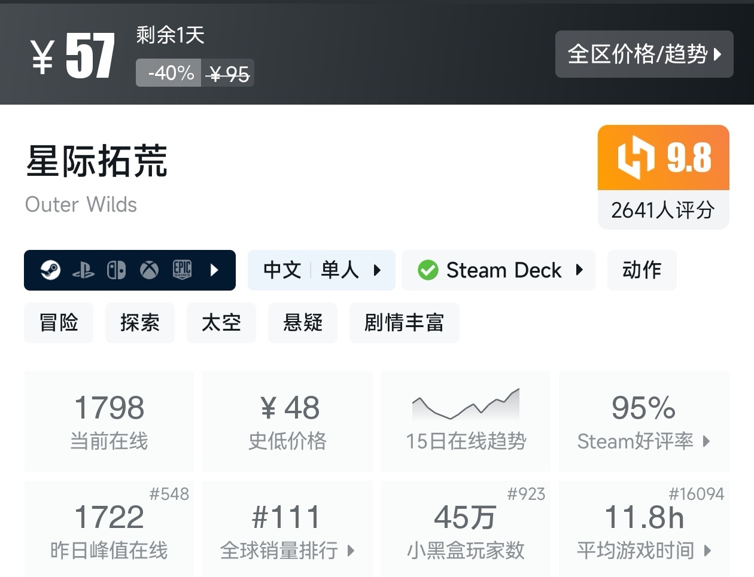
Task: Click the PlayStation platform icon
Action: pyautogui.click(x=83, y=271)
